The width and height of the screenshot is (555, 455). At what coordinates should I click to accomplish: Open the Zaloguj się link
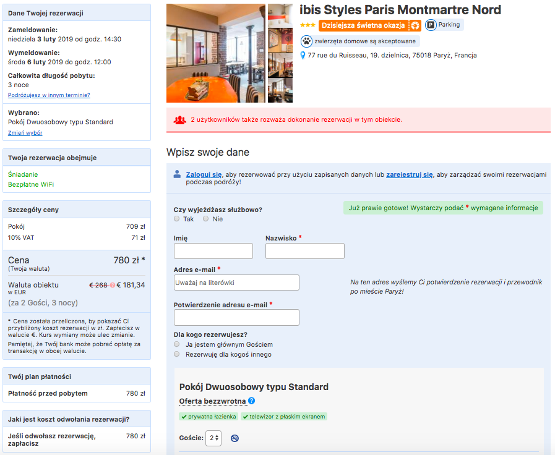204,174
